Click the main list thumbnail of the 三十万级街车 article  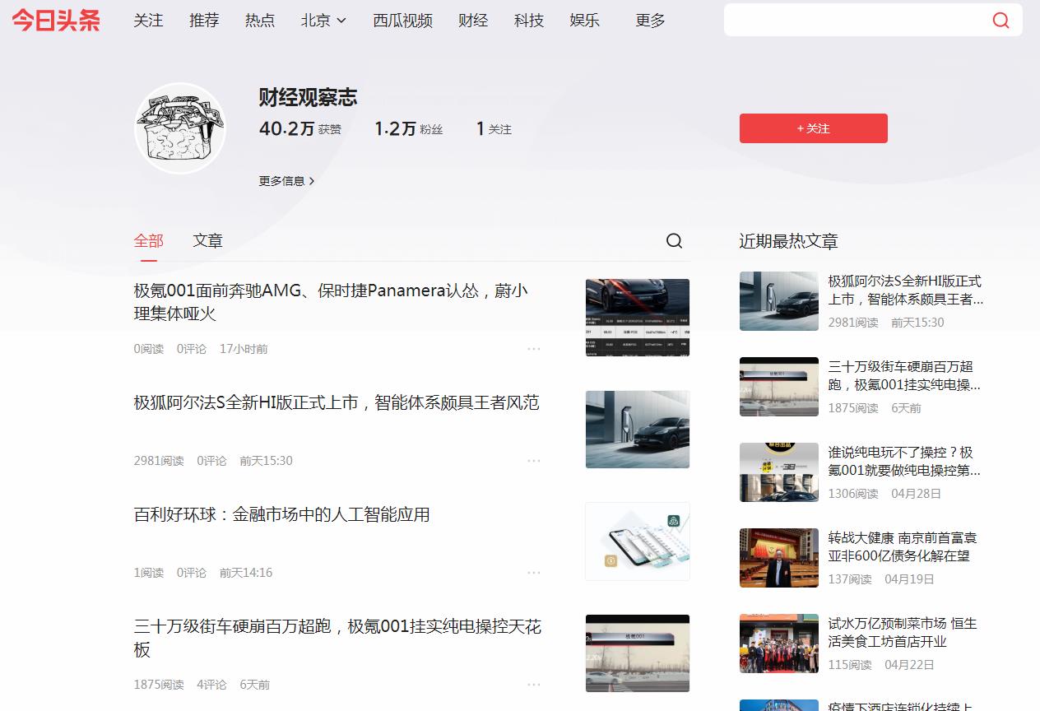tap(638, 653)
